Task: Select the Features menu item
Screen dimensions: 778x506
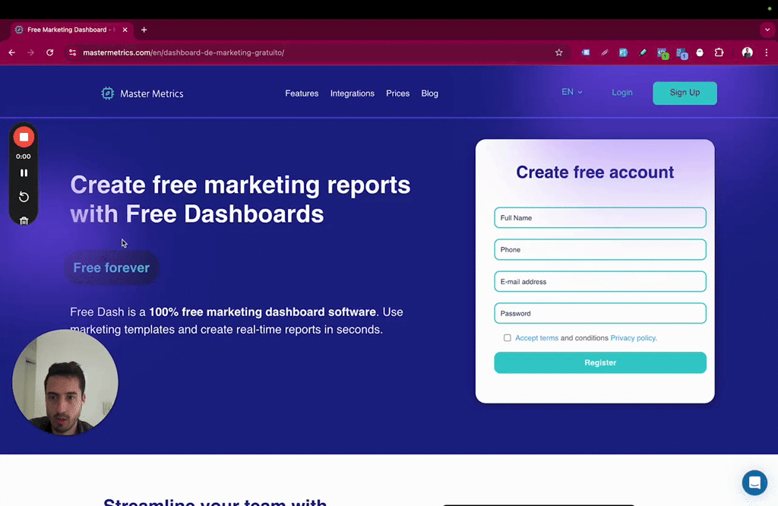Action: [x=302, y=93]
